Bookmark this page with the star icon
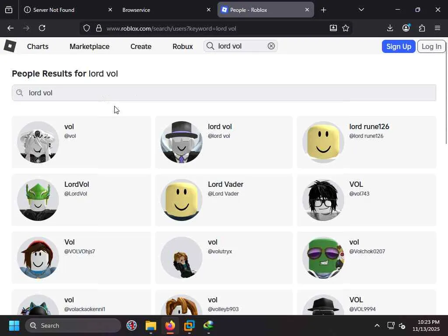The width and height of the screenshot is (448, 336). pos(346,28)
